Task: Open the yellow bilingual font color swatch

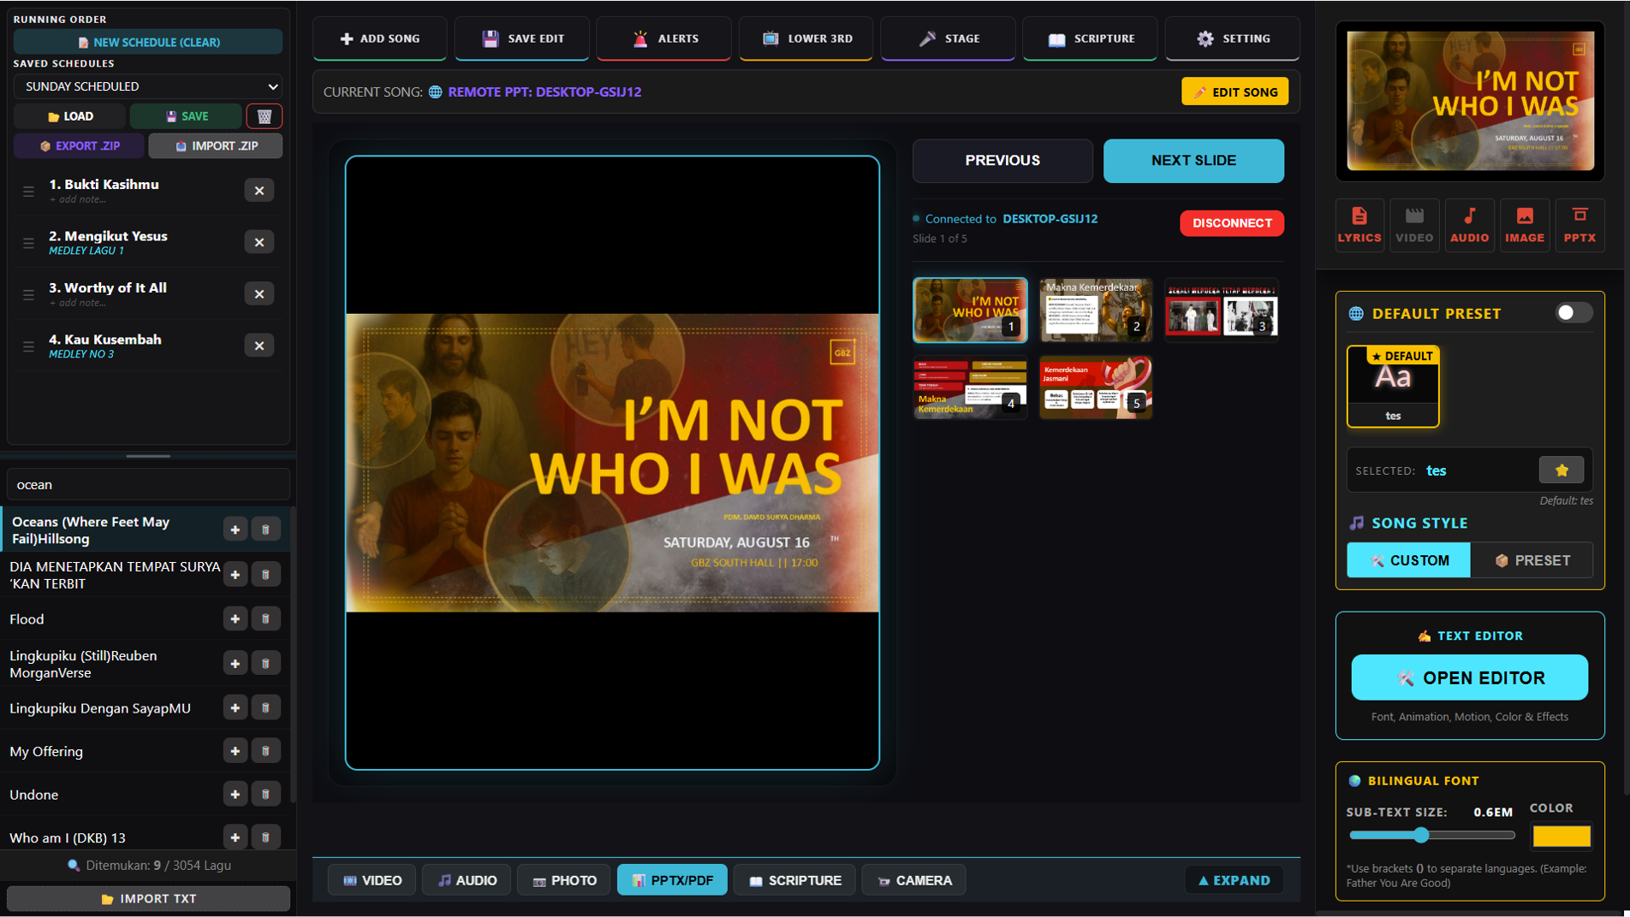Action: click(1562, 836)
